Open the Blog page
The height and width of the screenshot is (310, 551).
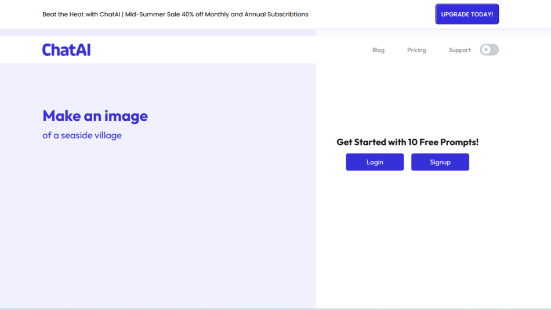tap(378, 50)
